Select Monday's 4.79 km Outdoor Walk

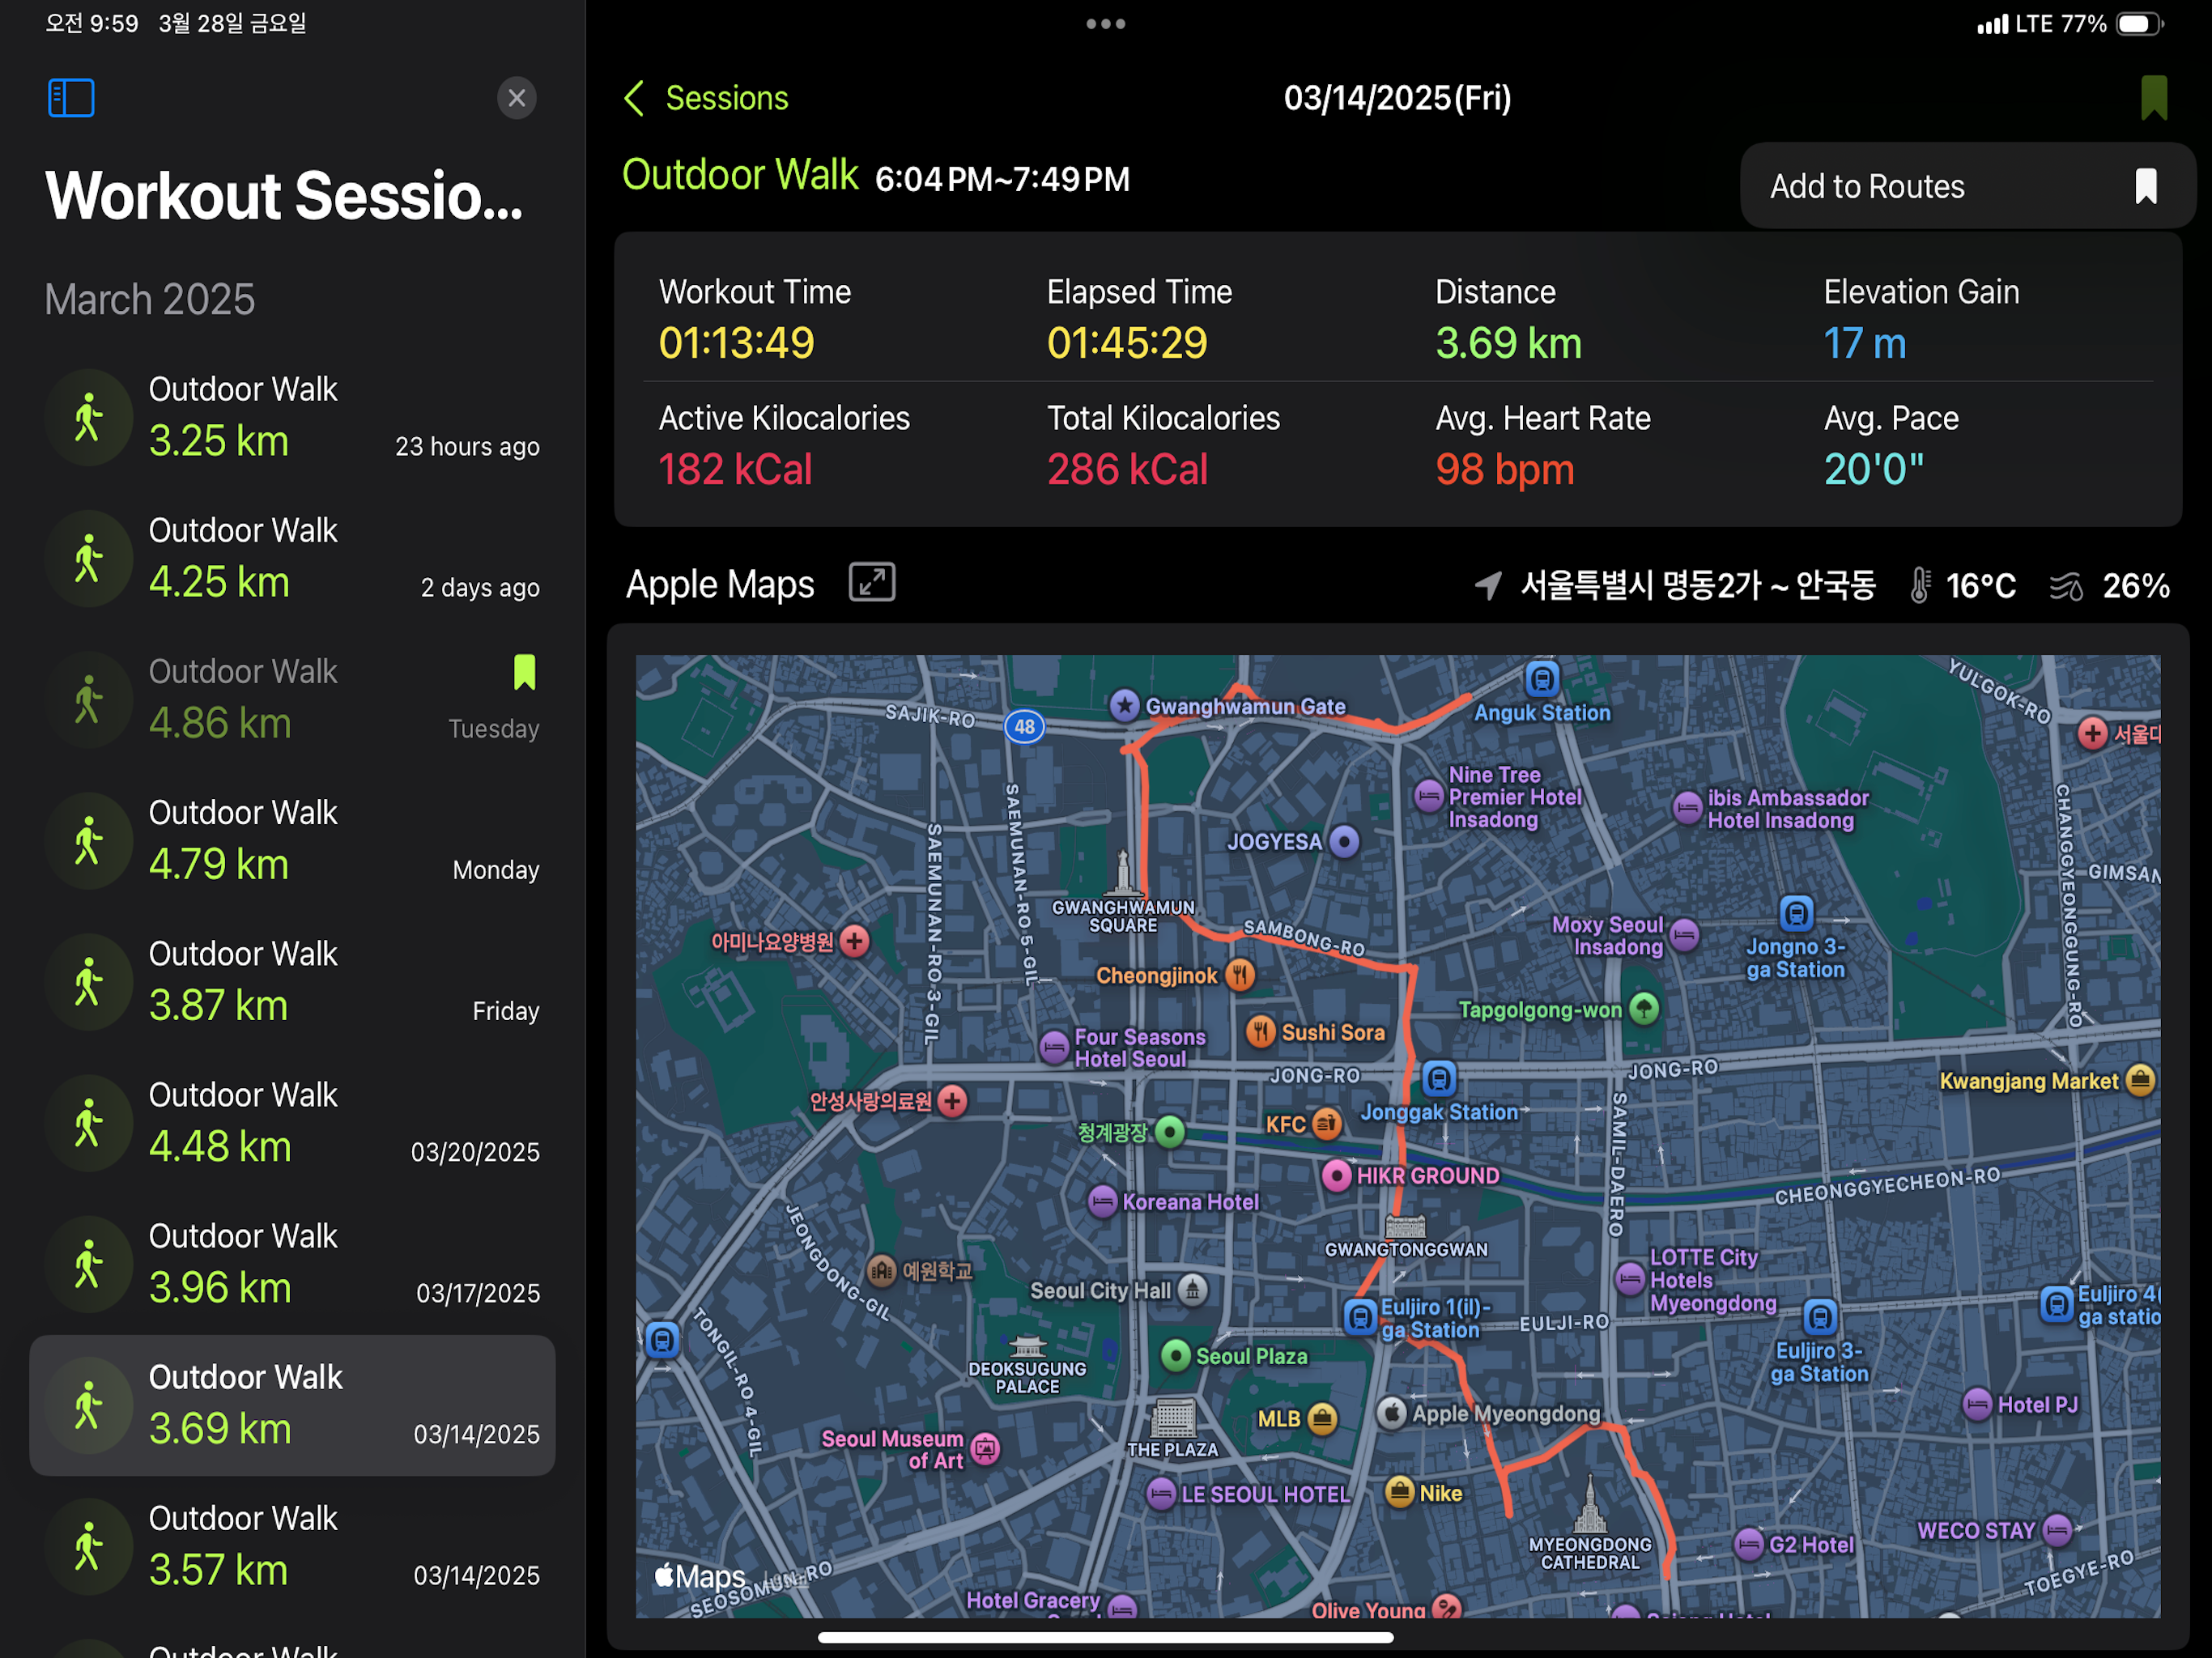coord(292,840)
